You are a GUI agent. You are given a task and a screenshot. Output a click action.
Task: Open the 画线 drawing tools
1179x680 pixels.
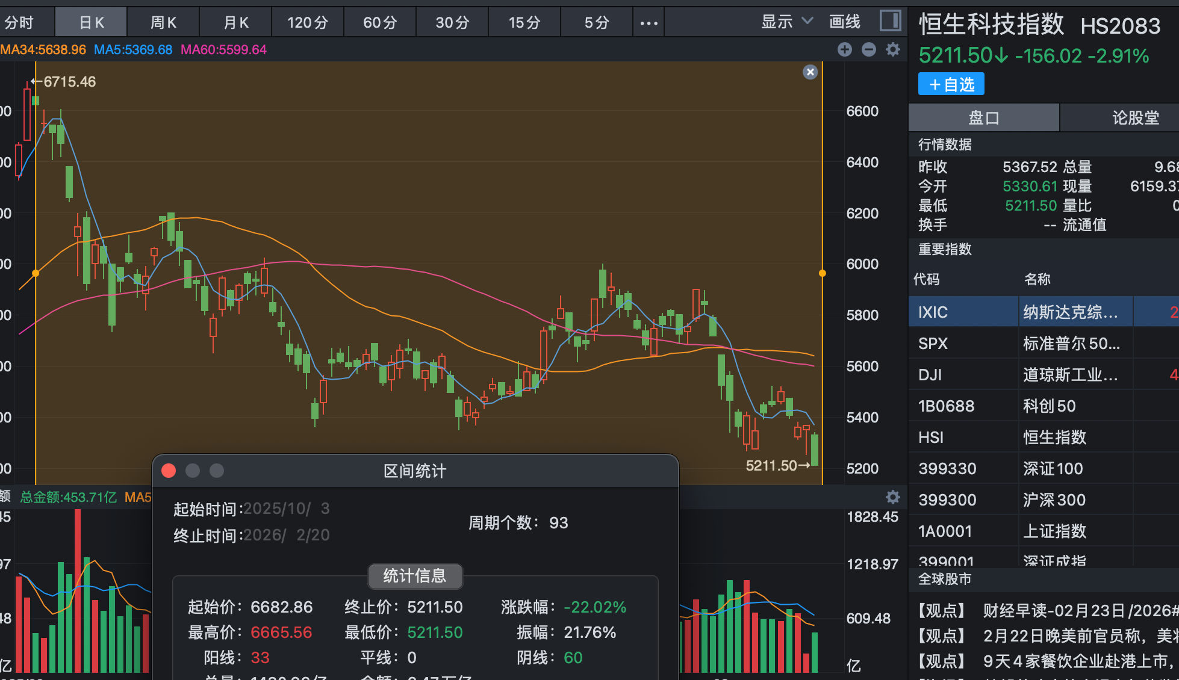pyautogui.click(x=844, y=22)
